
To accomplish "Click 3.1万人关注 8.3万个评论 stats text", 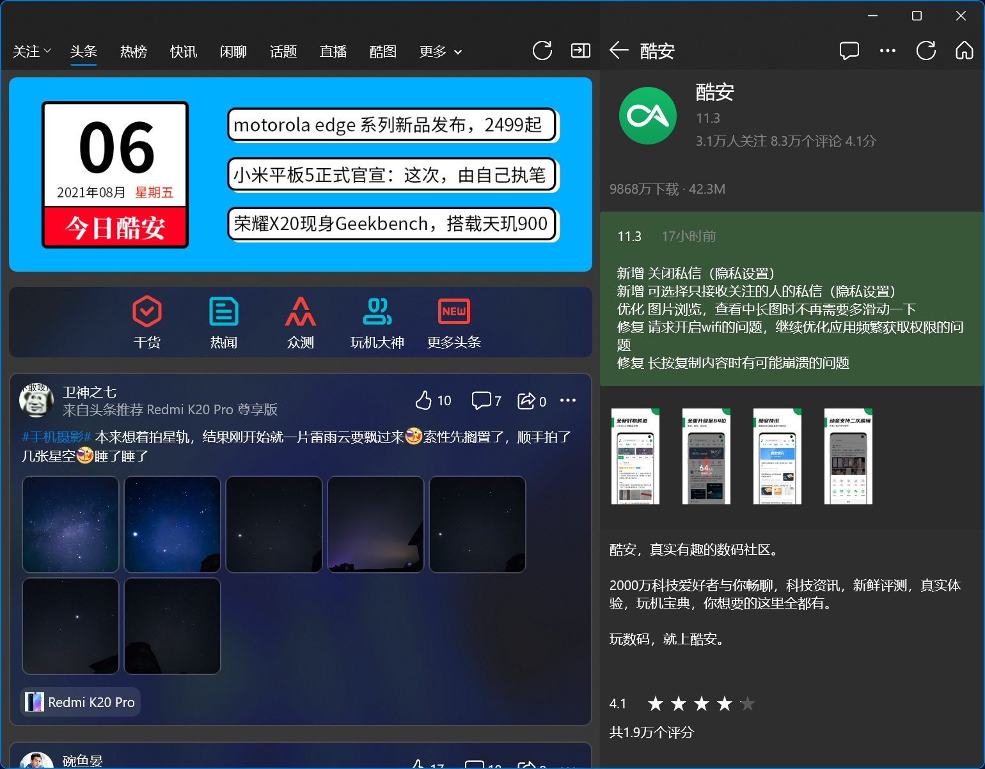I will coord(785,141).
